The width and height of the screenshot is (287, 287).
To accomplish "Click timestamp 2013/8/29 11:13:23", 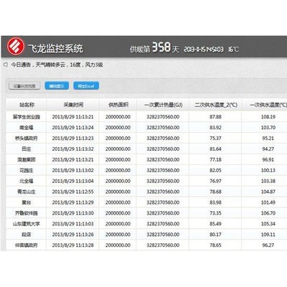I will click(73, 138).
